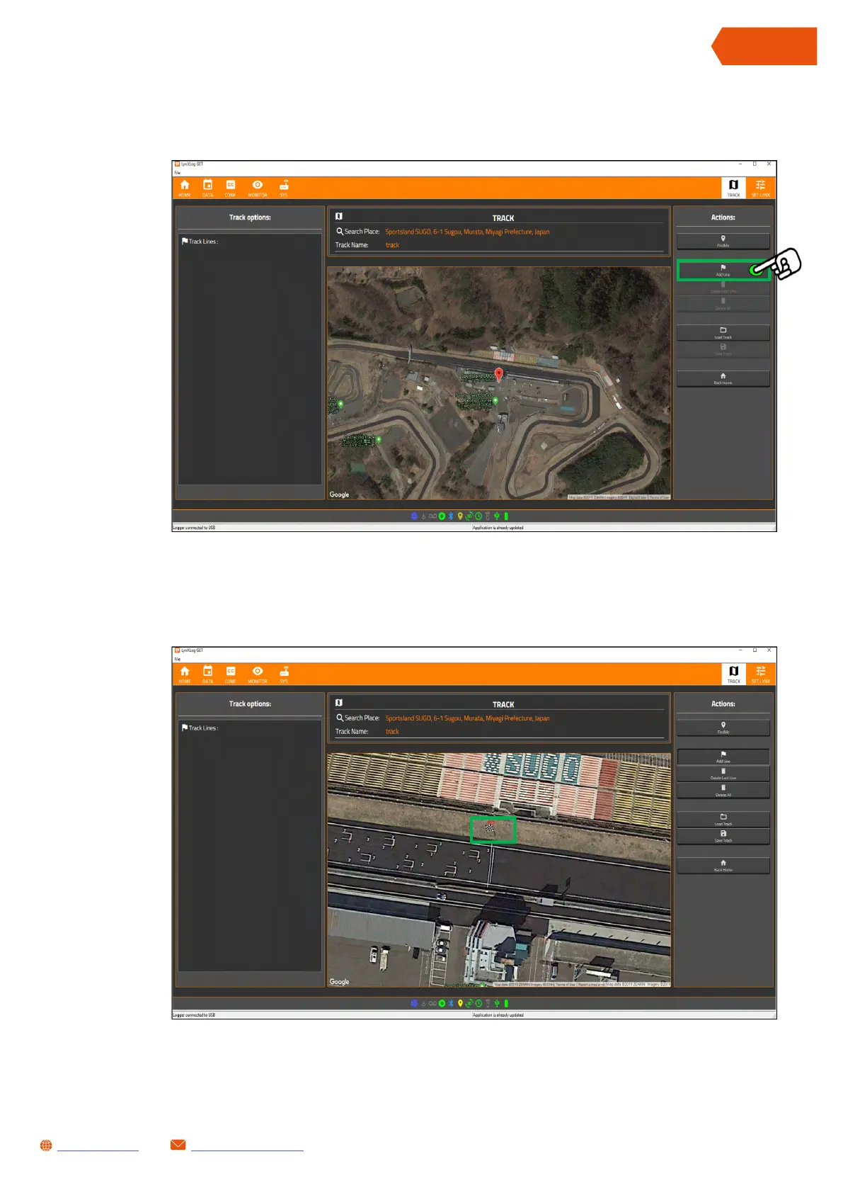Open CONF icon in lower window toolbar
The height and width of the screenshot is (1193, 843).
231,673
